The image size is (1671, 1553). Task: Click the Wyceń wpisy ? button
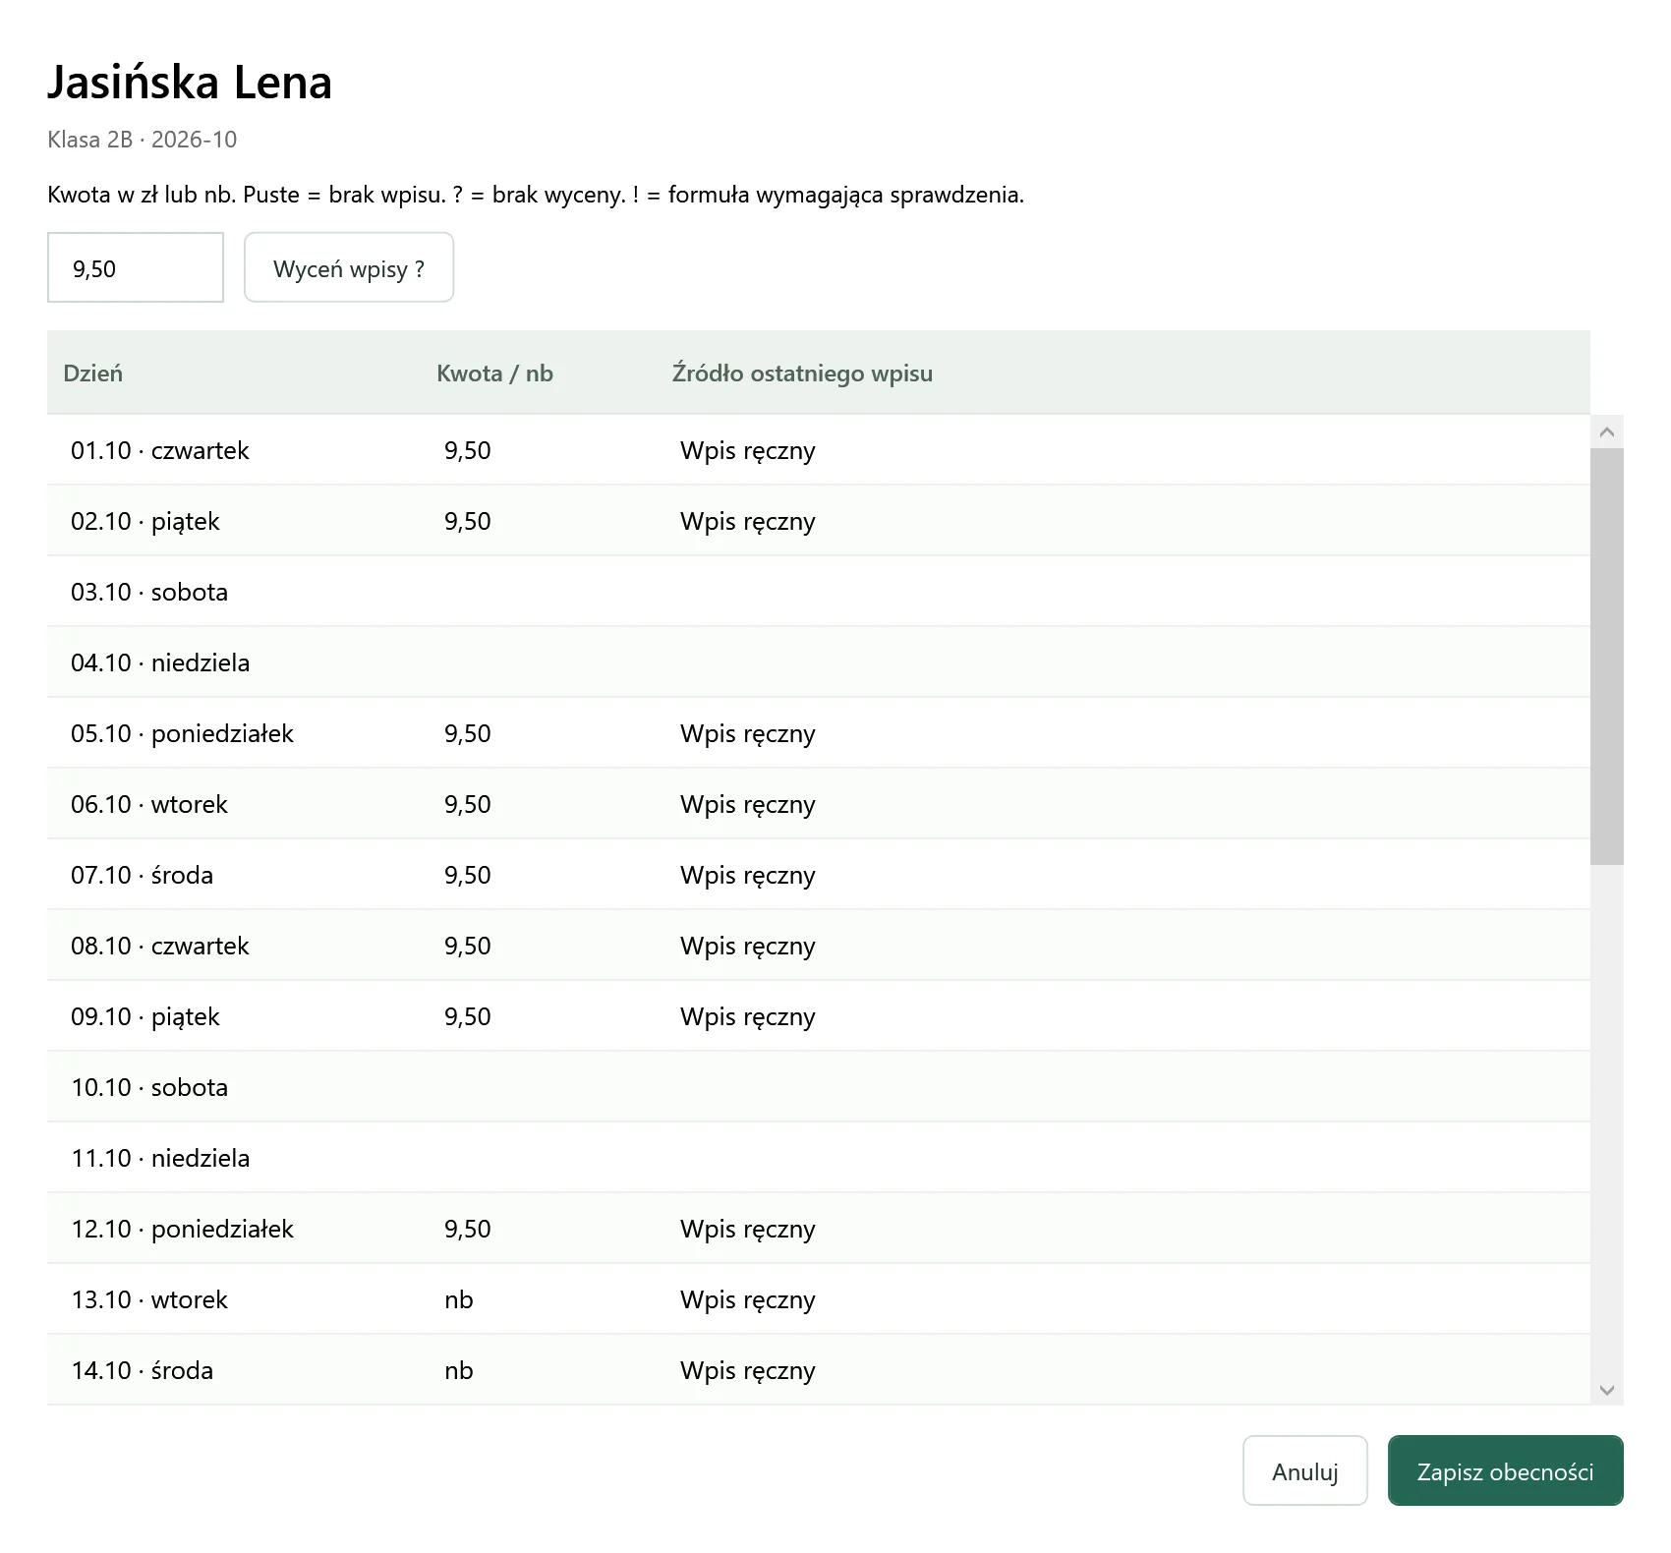349,267
